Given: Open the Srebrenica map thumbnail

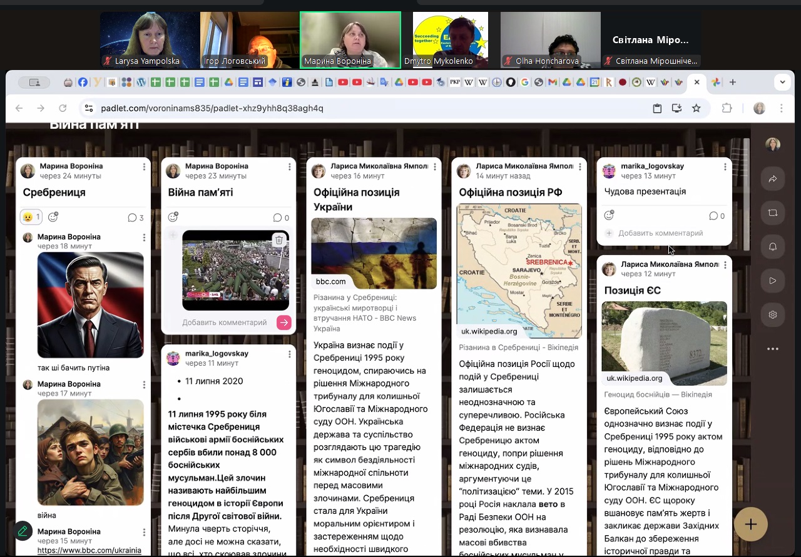Looking at the screenshot, I should point(519,270).
